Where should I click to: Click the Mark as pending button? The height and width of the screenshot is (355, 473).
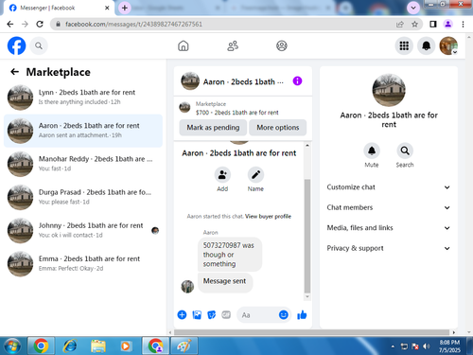[213, 128]
